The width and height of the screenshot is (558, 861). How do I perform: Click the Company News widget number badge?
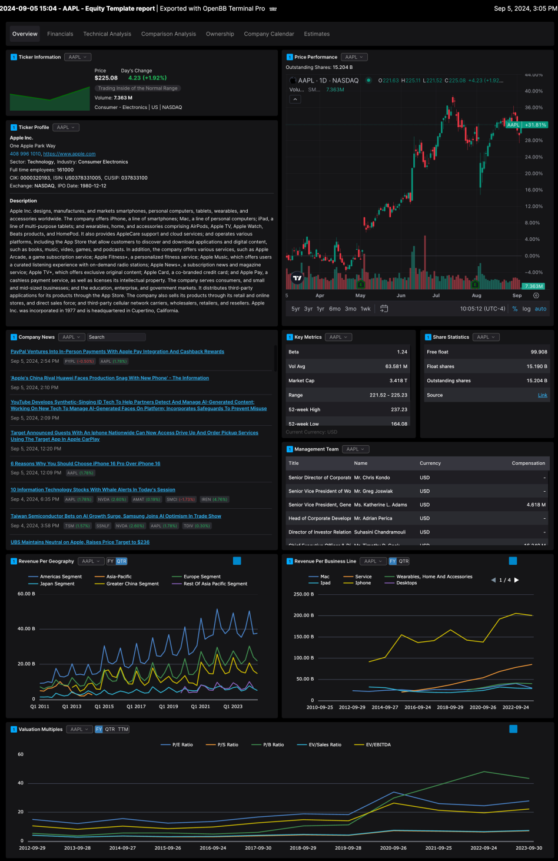click(14, 337)
